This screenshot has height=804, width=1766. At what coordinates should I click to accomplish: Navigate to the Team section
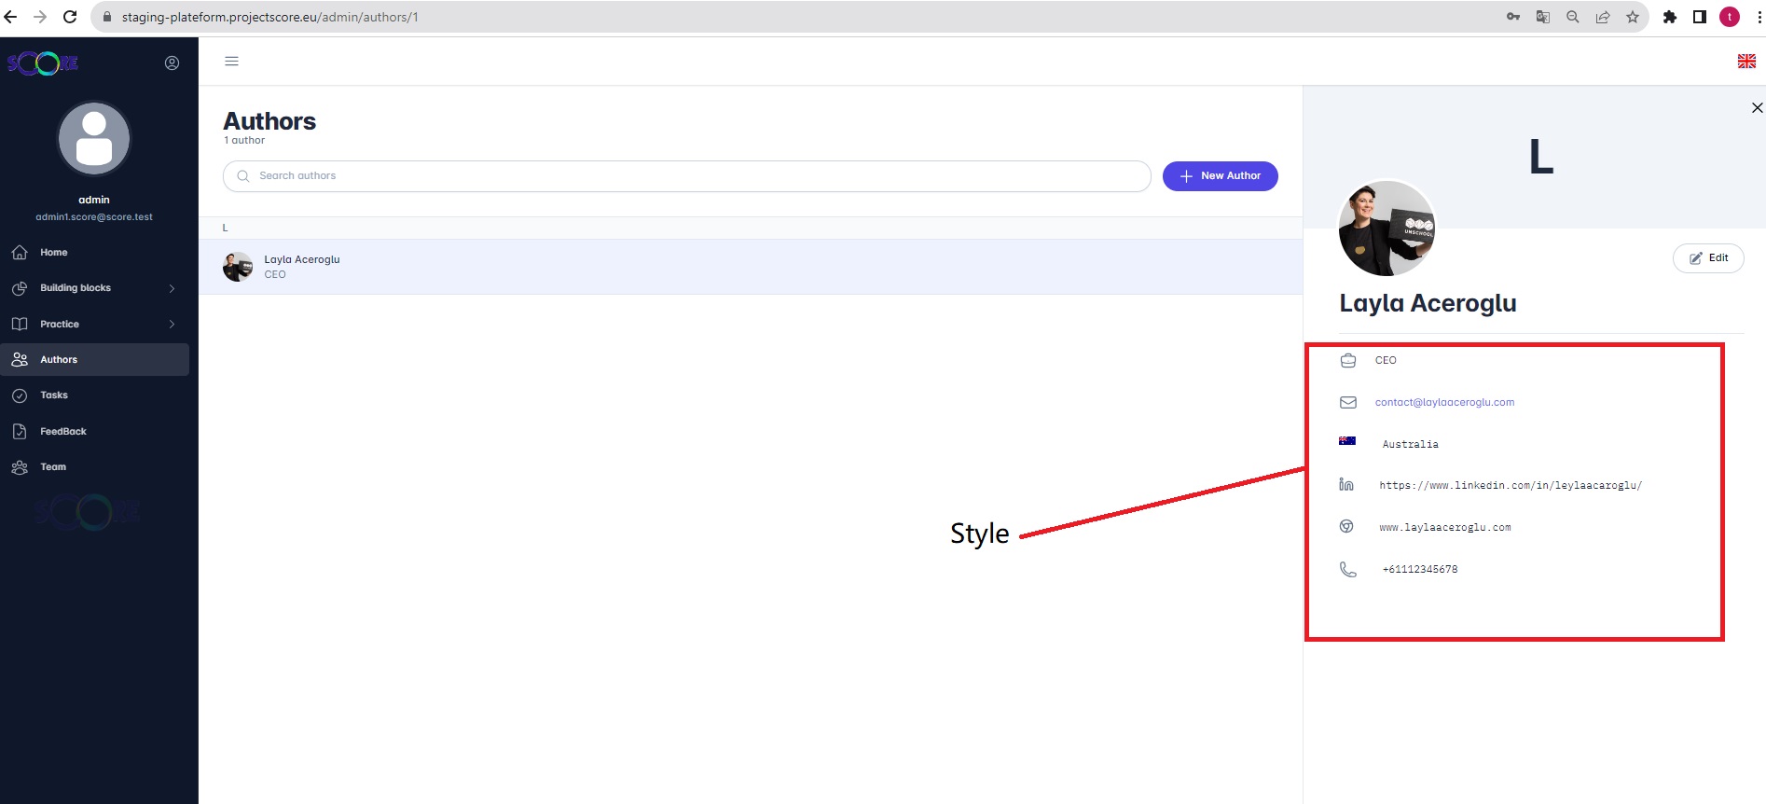(52, 467)
